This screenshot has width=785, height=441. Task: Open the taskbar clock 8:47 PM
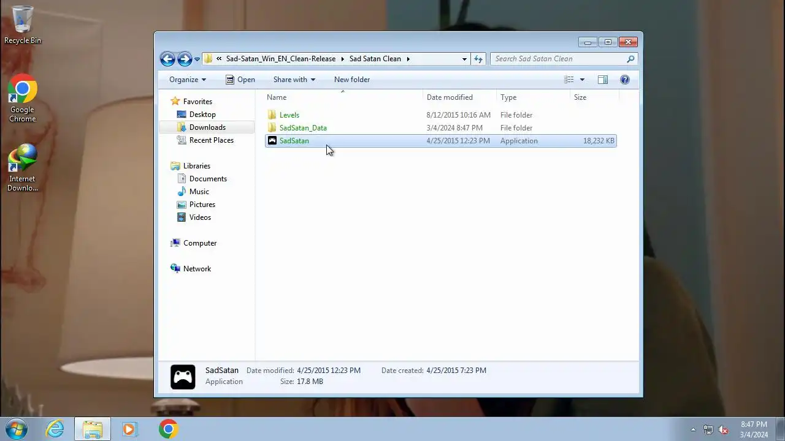[754, 429]
